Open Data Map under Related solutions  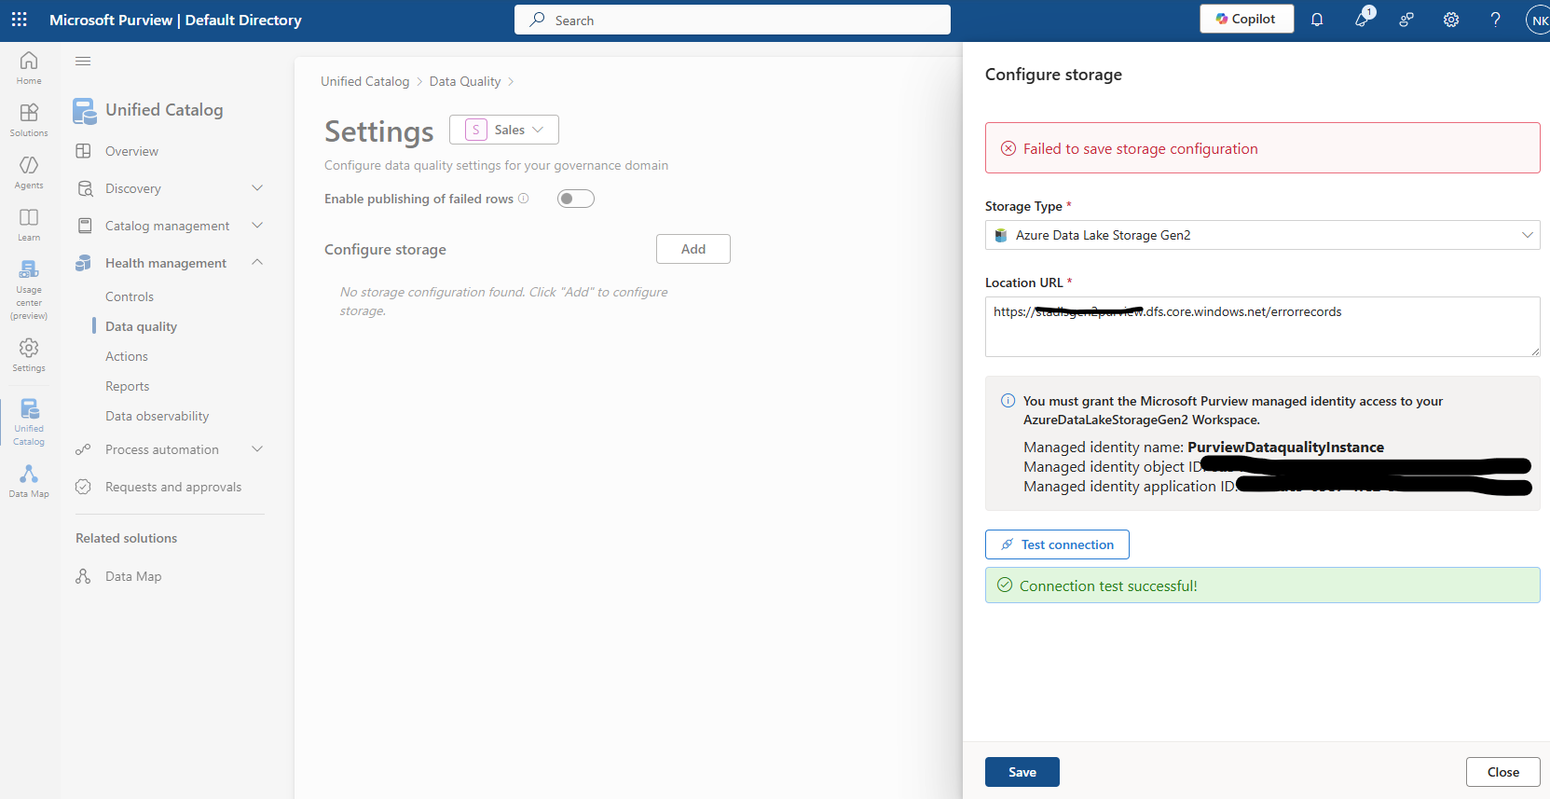tap(133, 576)
